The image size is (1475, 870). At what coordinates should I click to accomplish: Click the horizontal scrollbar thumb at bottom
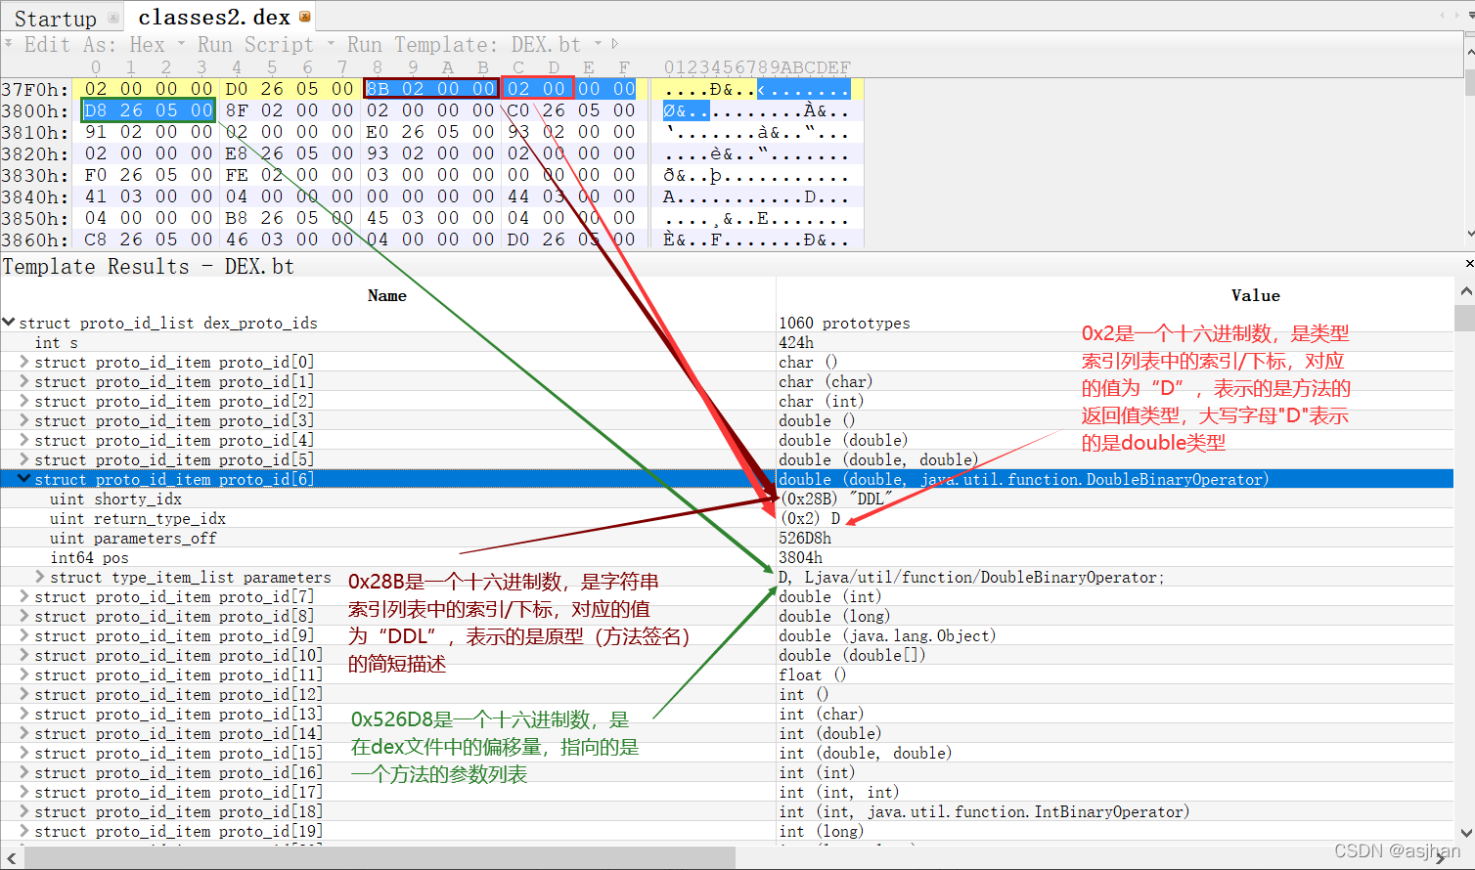point(380,857)
